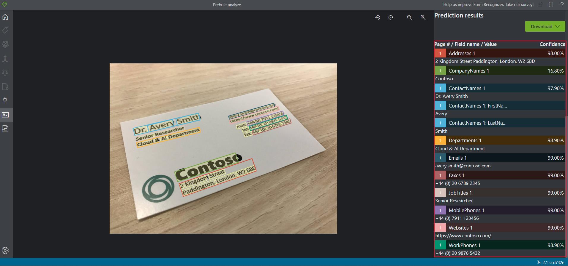Click the version branch icon in status bar
This screenshot has height=266, width=568.
[x=539, y=262]
